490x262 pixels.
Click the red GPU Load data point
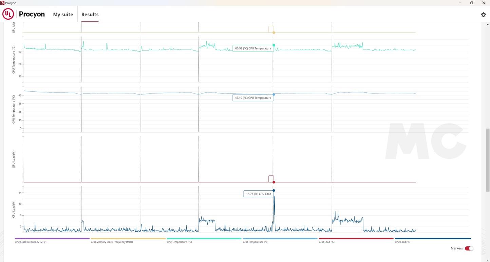(x=274, y=182)
